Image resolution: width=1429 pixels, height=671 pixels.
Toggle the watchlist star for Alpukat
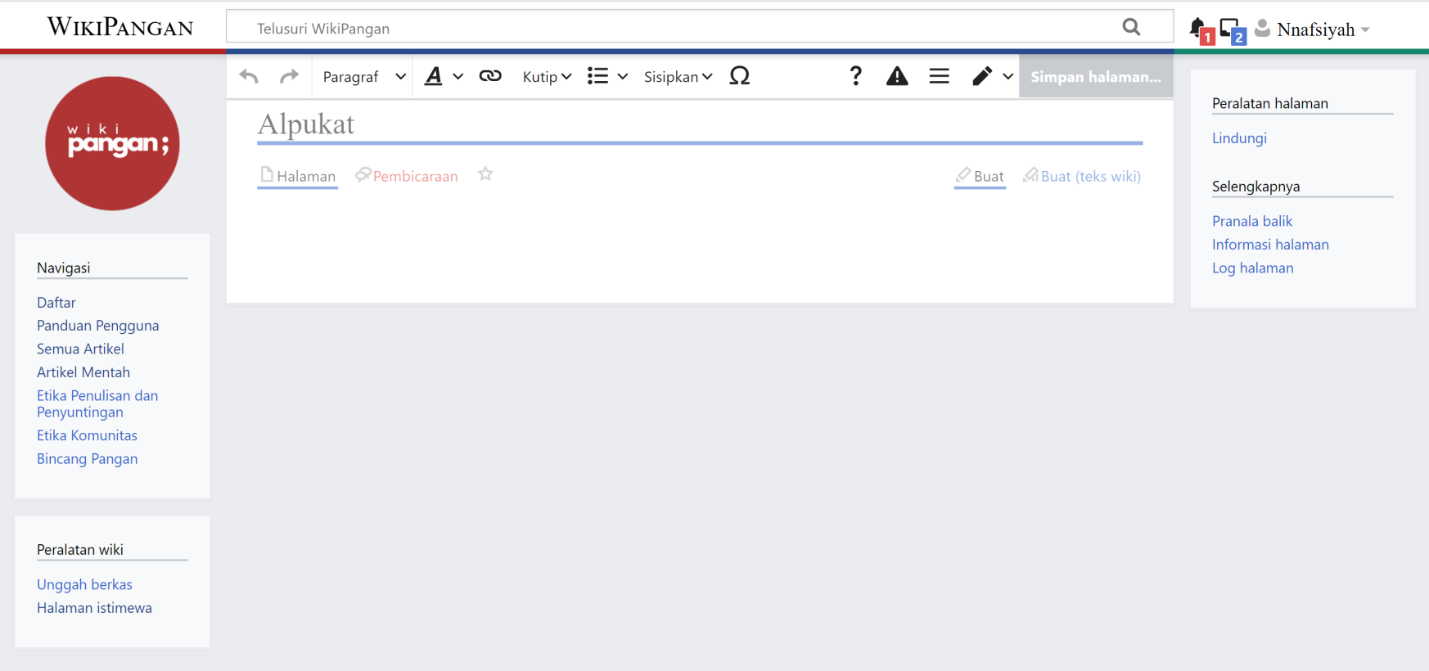tap(485, 174)
